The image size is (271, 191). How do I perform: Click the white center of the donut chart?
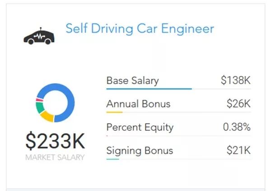[55, 103]
